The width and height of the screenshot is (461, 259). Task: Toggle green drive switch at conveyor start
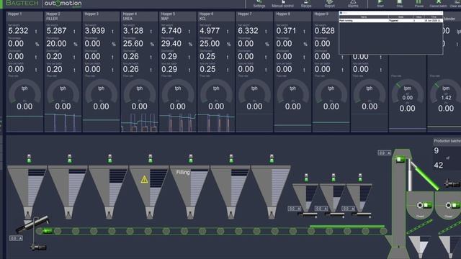coord(47,231)
